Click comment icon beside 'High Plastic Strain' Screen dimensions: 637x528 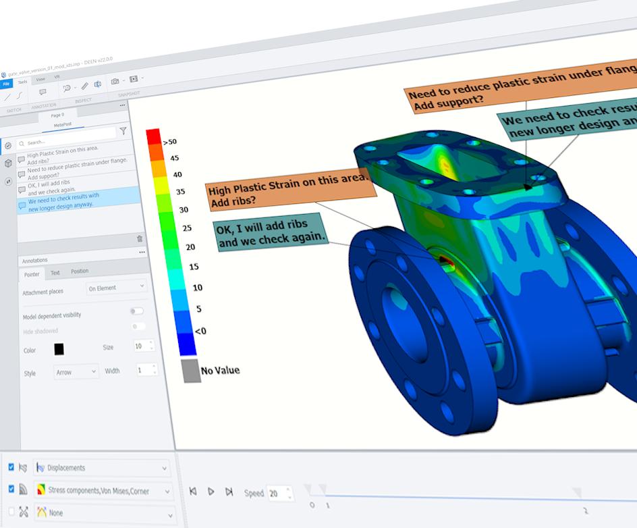21,159
